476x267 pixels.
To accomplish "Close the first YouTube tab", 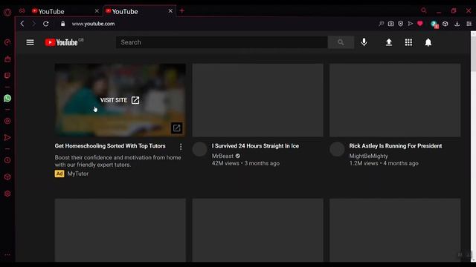I will tap(97, 11).
